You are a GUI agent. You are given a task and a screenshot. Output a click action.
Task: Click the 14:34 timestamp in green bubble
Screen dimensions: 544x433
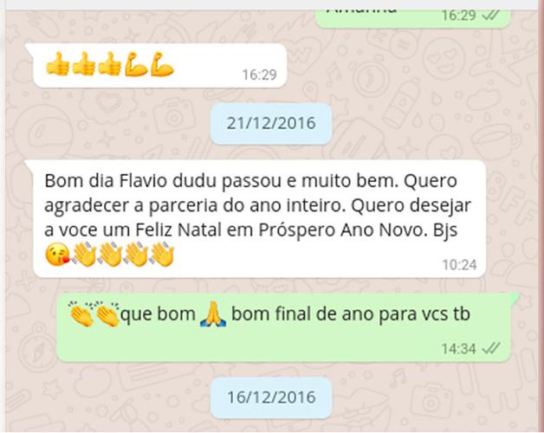[458, 348]
